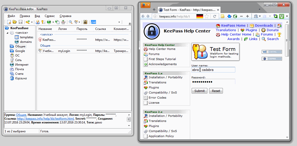The width and height of the screenshot is (297, 146).
Task: Click the Submit button on Test Form
Action: pyautogui.click(x=200, y=91)
